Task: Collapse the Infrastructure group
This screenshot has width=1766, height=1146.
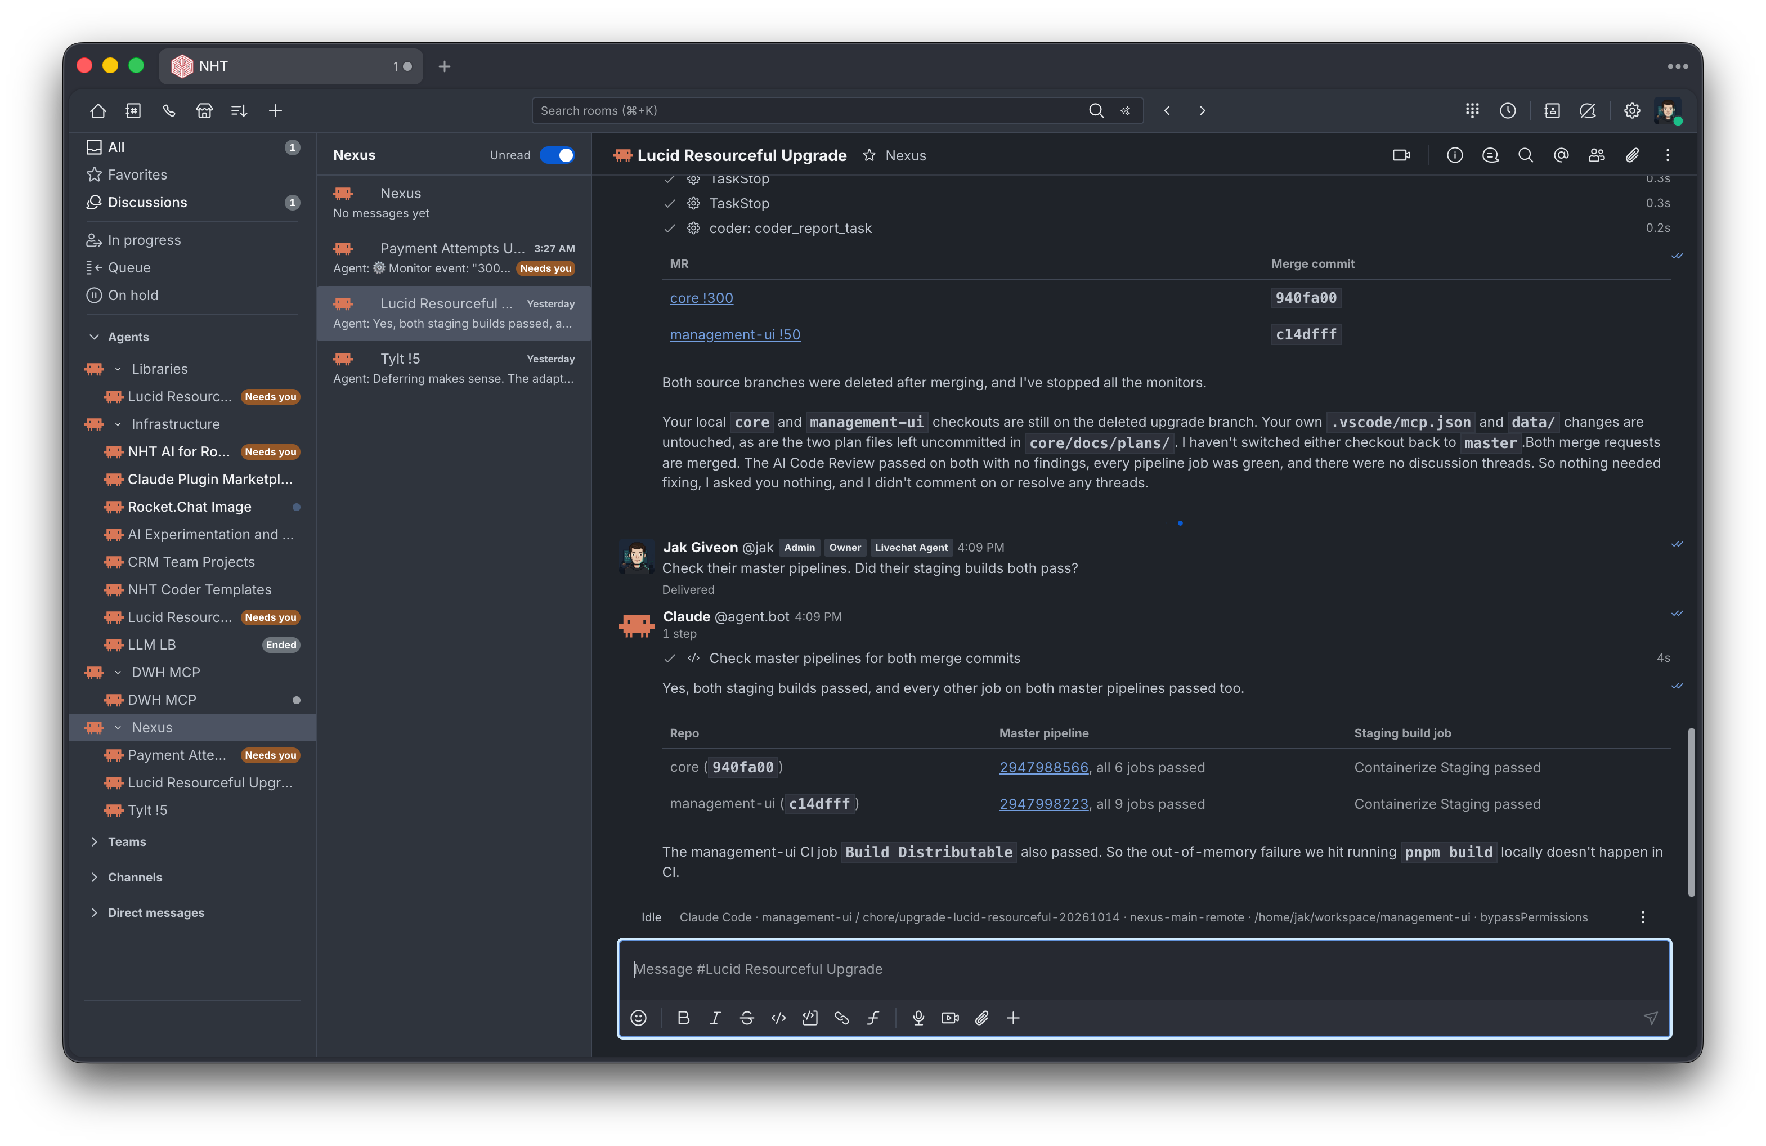Action: click(117, 424)
